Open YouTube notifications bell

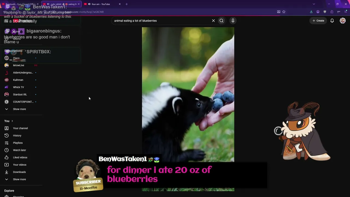(x=332, y=21)
